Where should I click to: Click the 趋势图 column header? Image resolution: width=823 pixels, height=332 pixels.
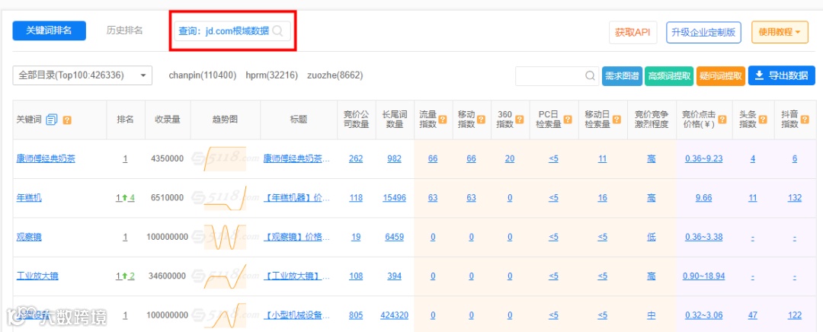pyautogui.click(x=225, y=120)
